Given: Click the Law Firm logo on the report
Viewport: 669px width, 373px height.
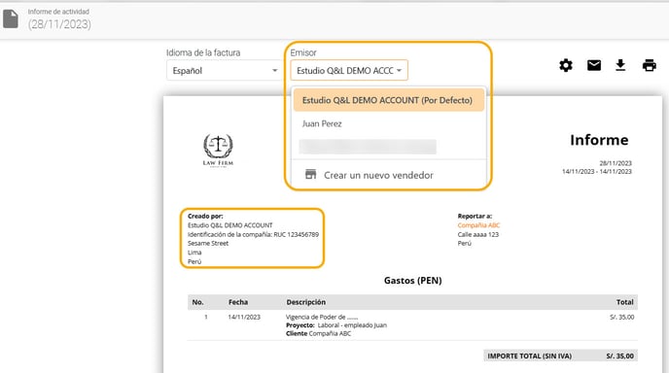Looking at the screenshot, I should coord(218,151).
